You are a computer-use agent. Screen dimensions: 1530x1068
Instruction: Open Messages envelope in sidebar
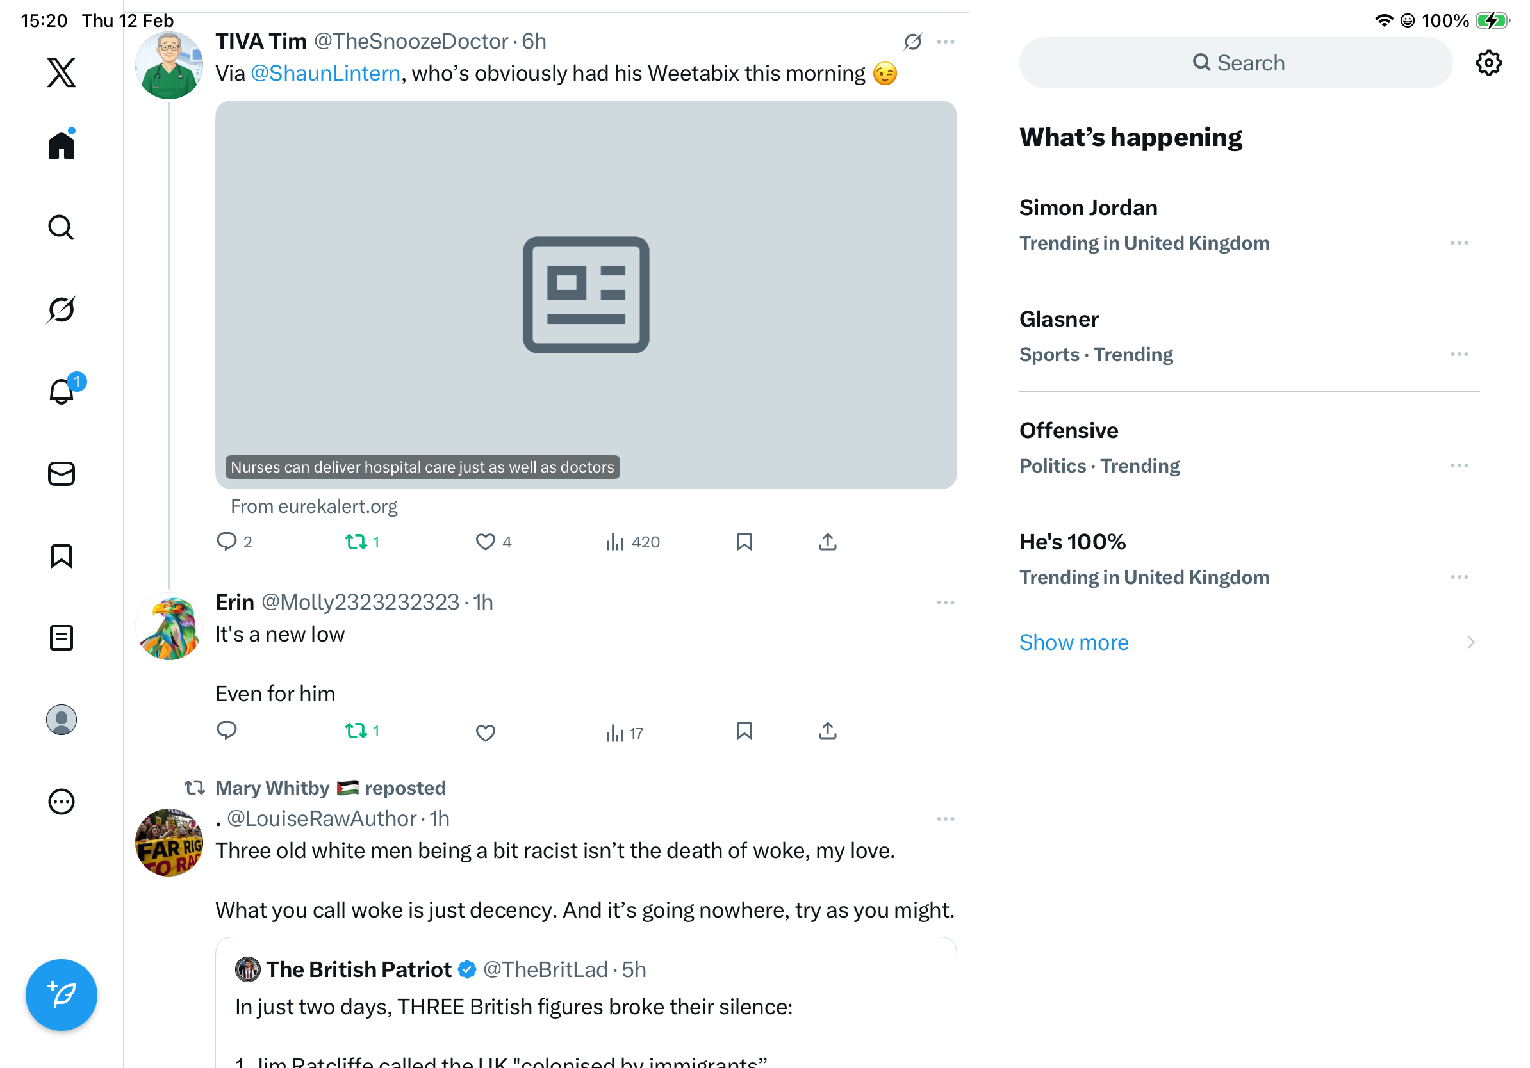62,474
